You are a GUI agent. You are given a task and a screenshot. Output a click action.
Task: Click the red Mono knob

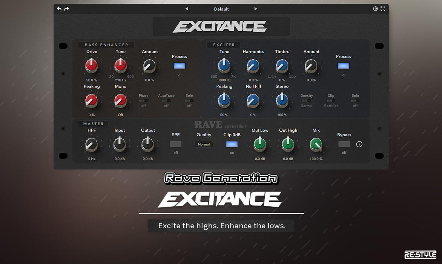pyautogui.click(x=120, y=101)
